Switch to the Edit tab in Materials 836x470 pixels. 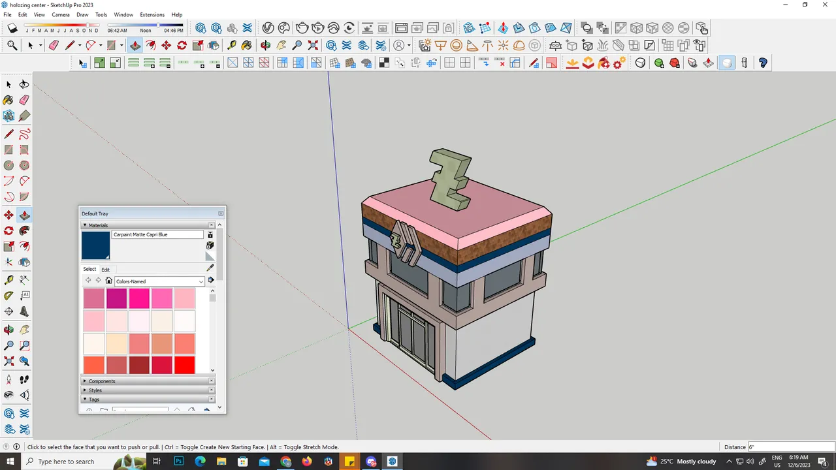point(105,270)
